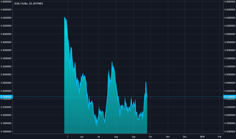Click 0.20000000 on the right price axis

point(230,115)
